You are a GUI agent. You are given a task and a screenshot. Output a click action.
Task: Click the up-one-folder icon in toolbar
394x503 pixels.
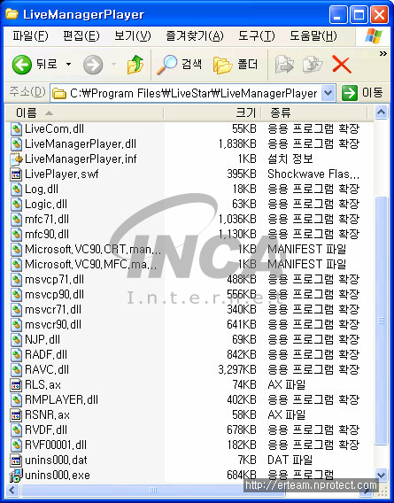point(135,65)
